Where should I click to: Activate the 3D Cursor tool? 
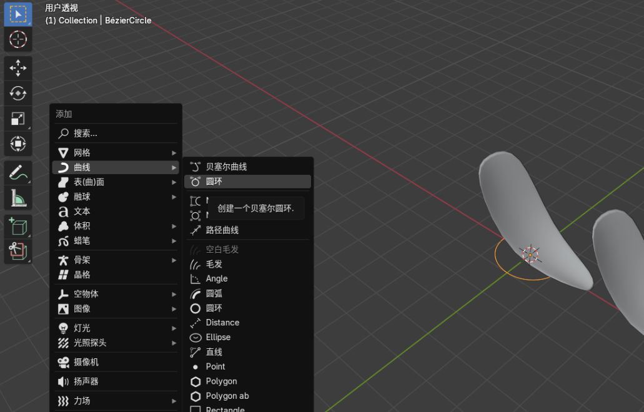[x=18, y=39]
